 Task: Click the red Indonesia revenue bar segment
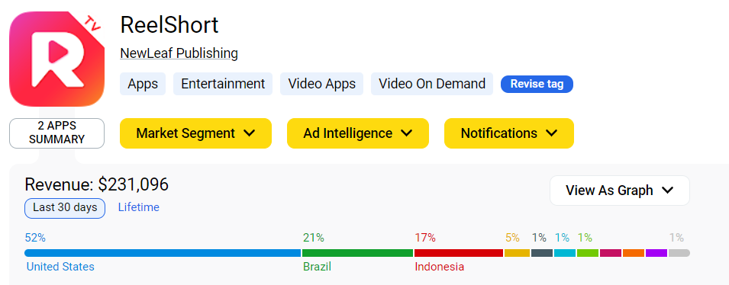(459, 253)
